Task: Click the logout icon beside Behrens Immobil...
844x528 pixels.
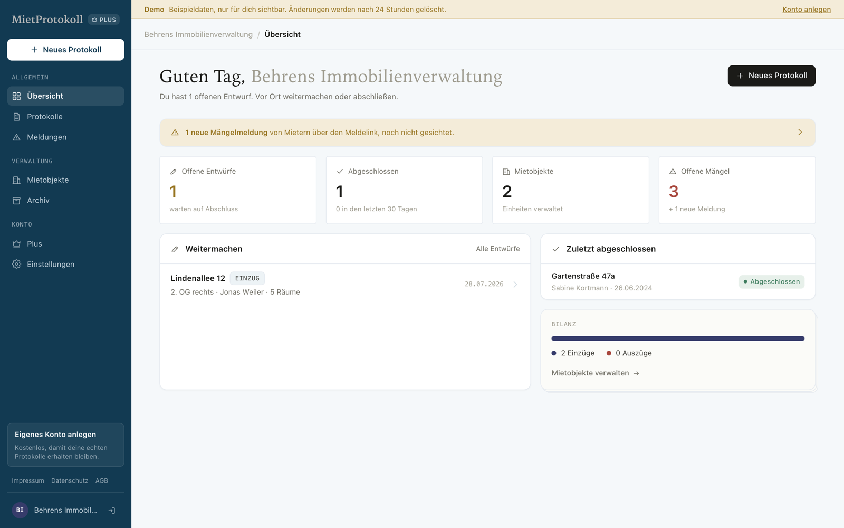Action: point(112,511)
